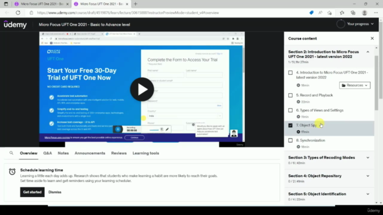Click the Get started button

click(32, 192)
